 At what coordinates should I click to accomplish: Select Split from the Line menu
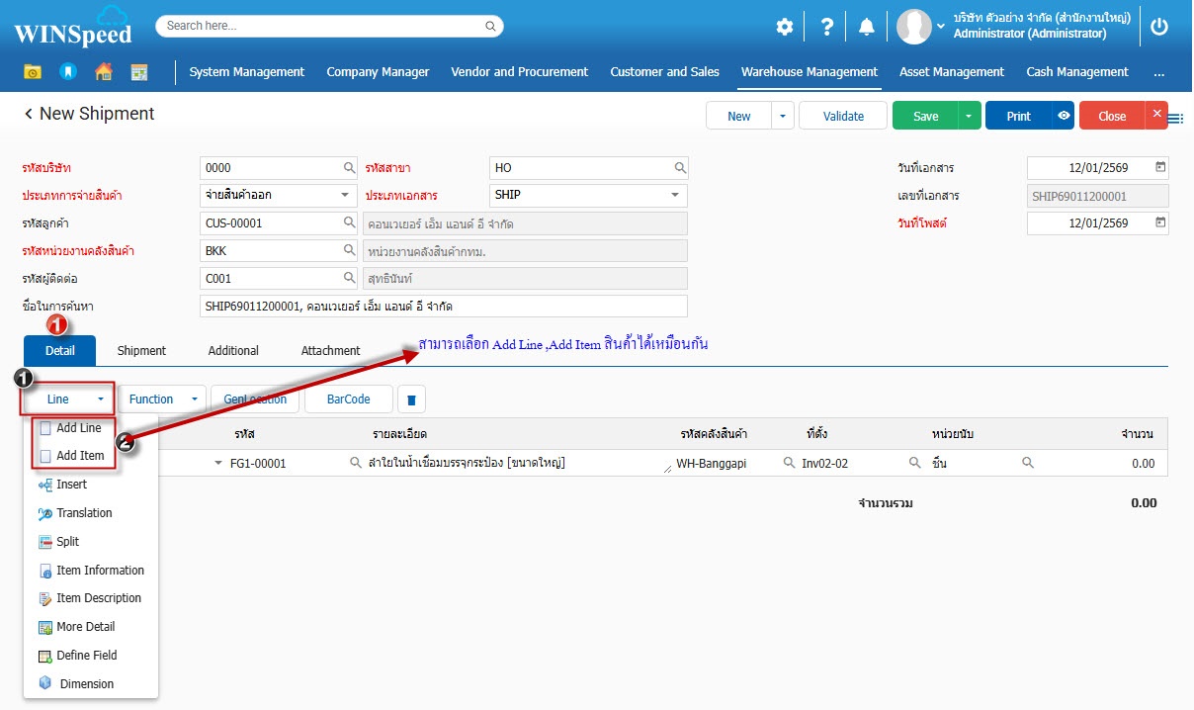coord(67,542)
